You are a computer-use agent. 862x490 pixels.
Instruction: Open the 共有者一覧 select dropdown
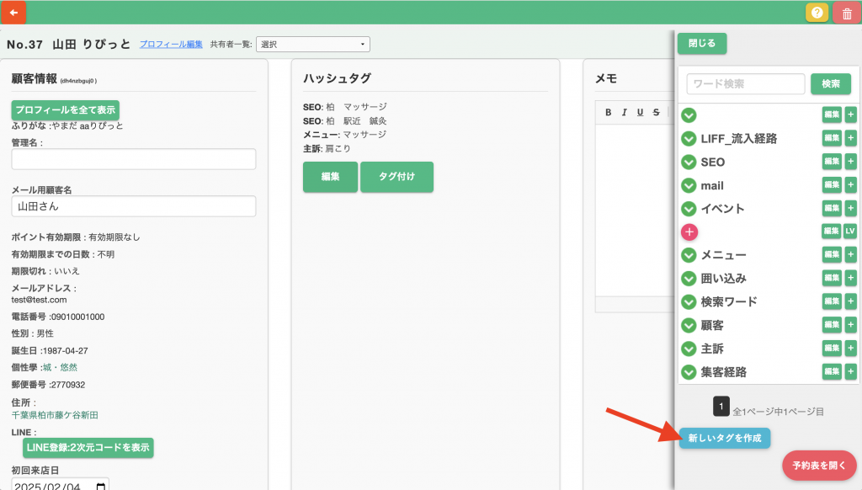pos(313,44)
